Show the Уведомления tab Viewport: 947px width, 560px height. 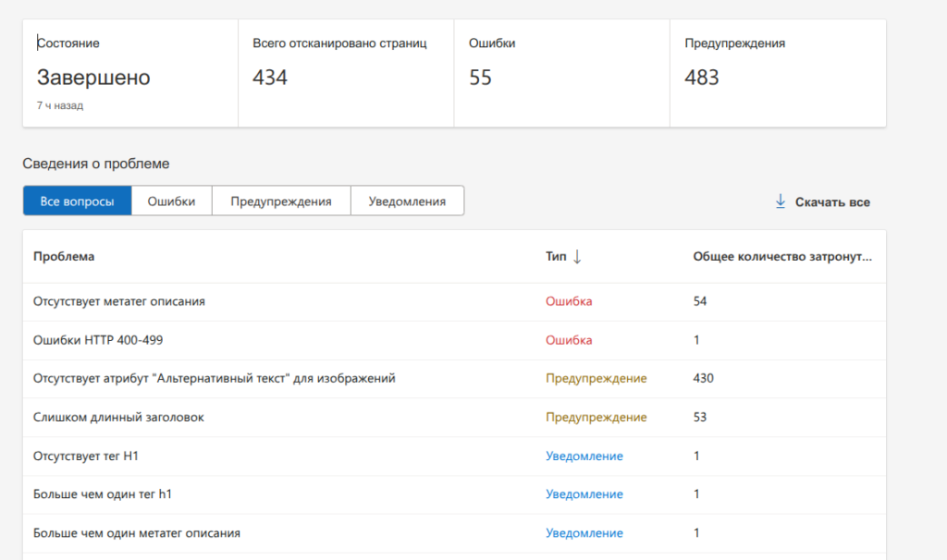(407, 201)
